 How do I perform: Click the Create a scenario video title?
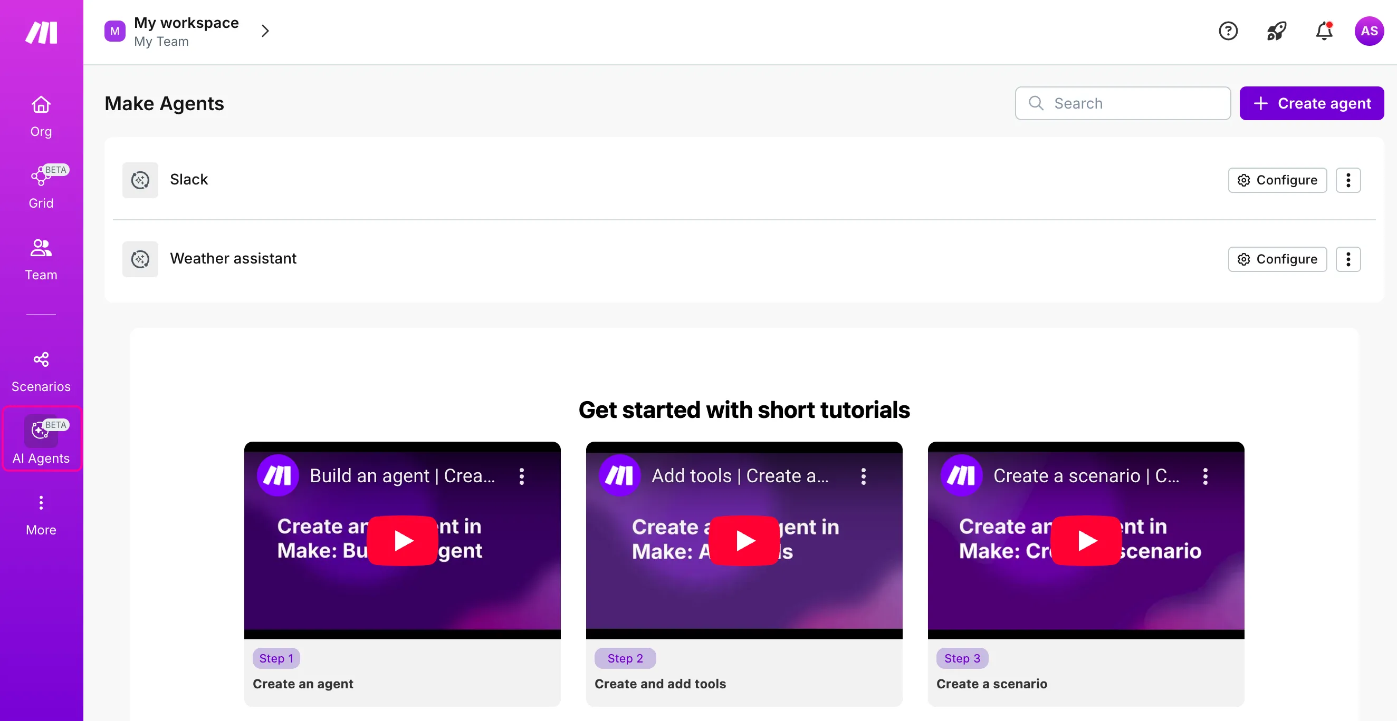point(1086,475)
